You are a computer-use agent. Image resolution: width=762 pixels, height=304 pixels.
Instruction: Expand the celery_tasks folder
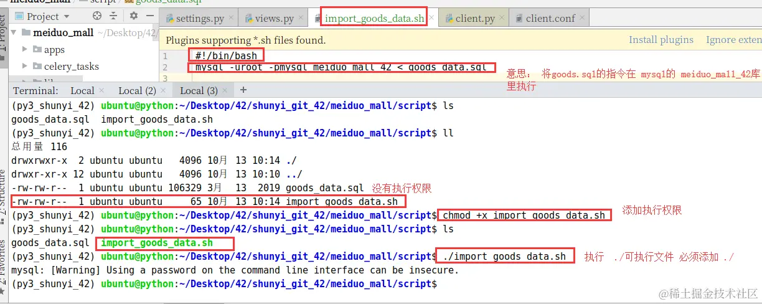pyautogui.click(x=25, y=66)
